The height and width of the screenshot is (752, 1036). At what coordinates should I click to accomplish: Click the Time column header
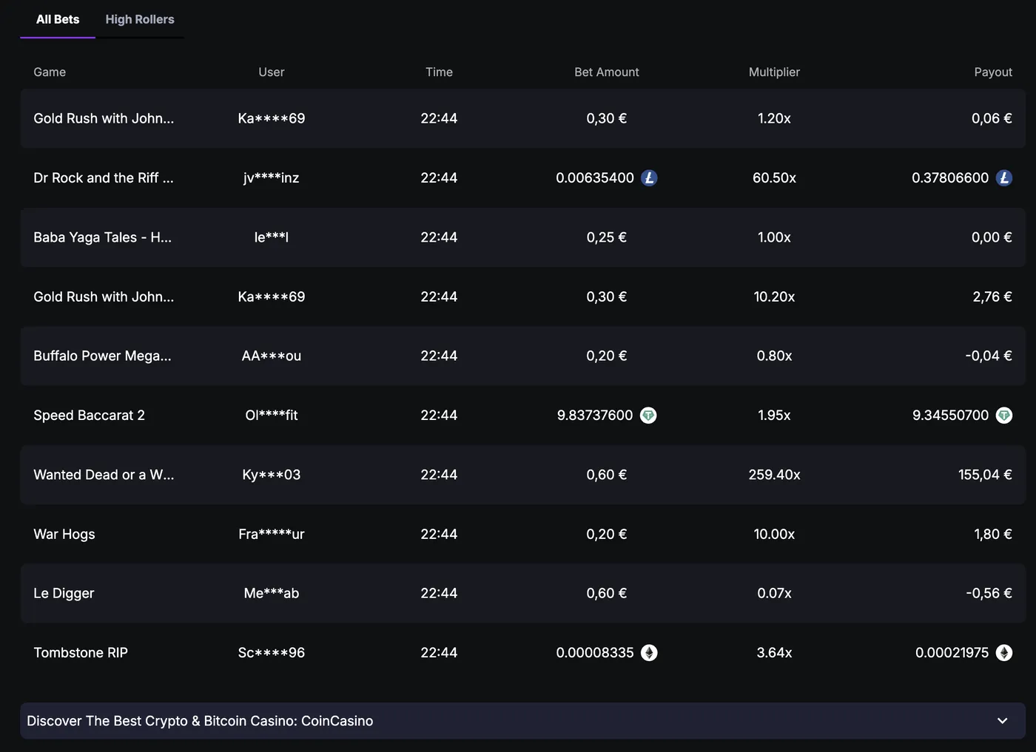coord(439,72)
